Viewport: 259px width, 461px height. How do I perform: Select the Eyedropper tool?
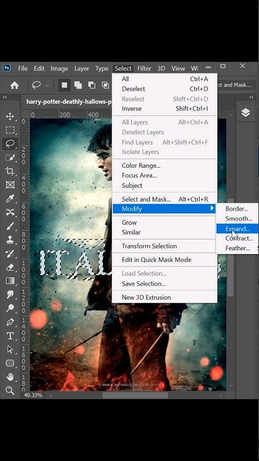(x=10, y=198)
